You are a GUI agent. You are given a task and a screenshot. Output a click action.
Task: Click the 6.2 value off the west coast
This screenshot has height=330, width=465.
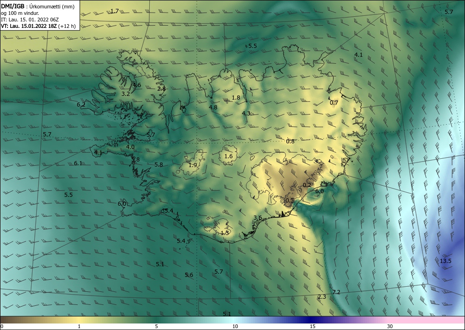coord(81,104)
